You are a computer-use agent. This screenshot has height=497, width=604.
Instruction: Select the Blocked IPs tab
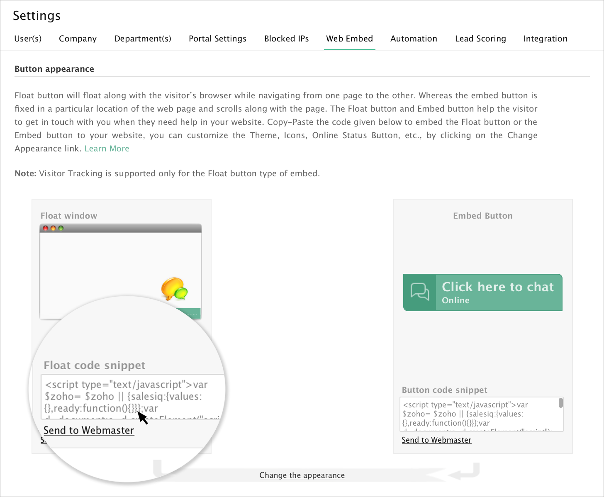point(286,39)
